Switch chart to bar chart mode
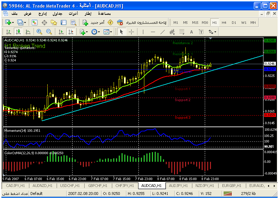This screenshot has height=198, width=279. pos(9,32)
